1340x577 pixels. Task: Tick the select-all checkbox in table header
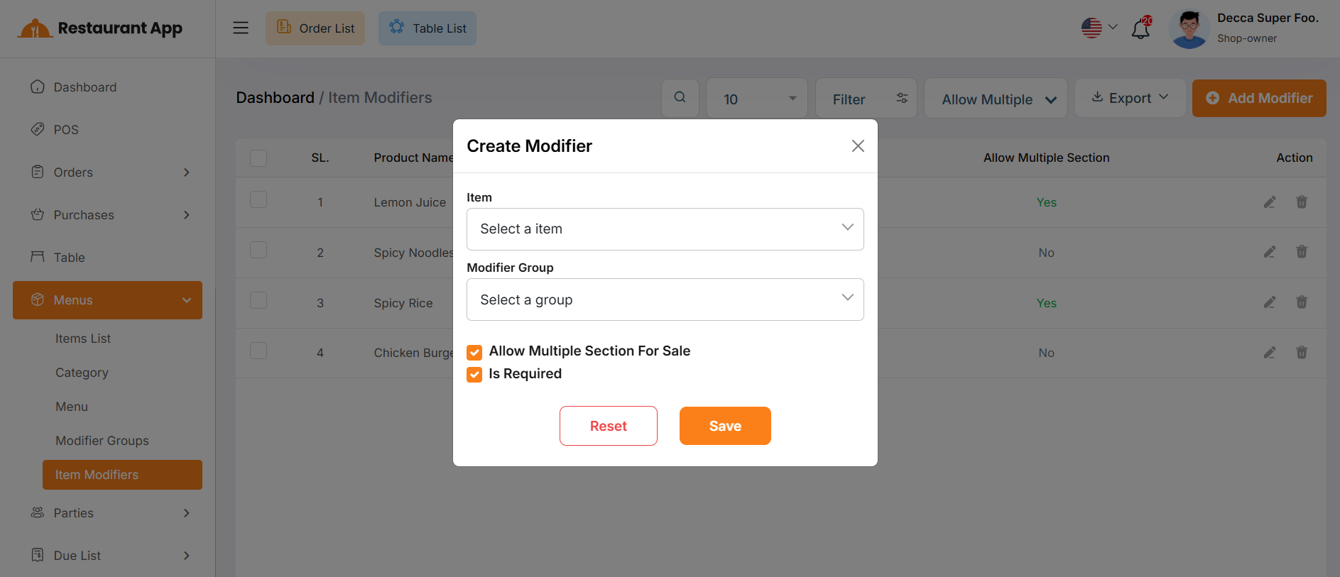[x=258, y=158]
